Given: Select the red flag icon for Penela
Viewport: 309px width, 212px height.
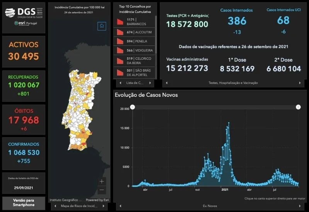Looking at the screenshot, I should 120,41.
